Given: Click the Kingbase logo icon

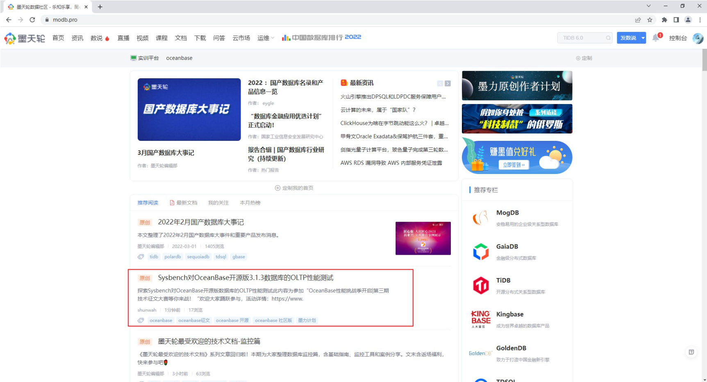Looking at the screenshot, I should click(x=481, y=319).
